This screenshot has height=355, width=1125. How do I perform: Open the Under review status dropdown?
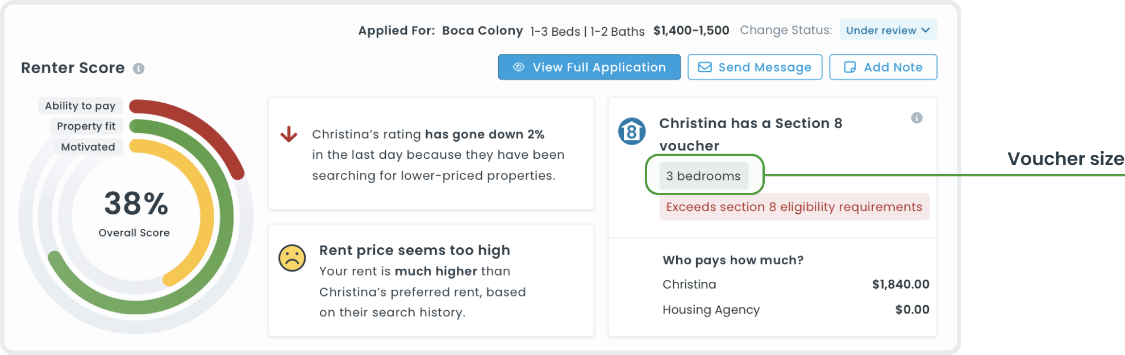[x=888, y=30]
